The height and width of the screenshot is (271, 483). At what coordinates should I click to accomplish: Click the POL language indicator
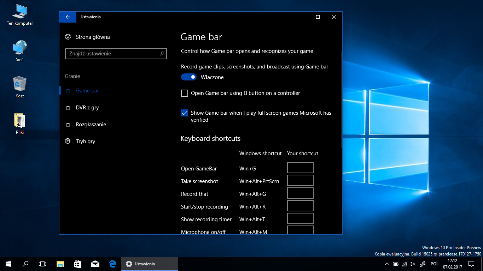(x=435, y=264)
